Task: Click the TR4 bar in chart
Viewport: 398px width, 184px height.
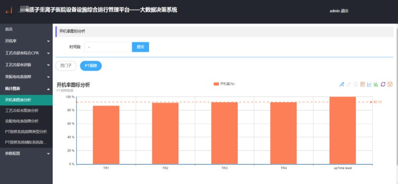Action: point(283,133)
